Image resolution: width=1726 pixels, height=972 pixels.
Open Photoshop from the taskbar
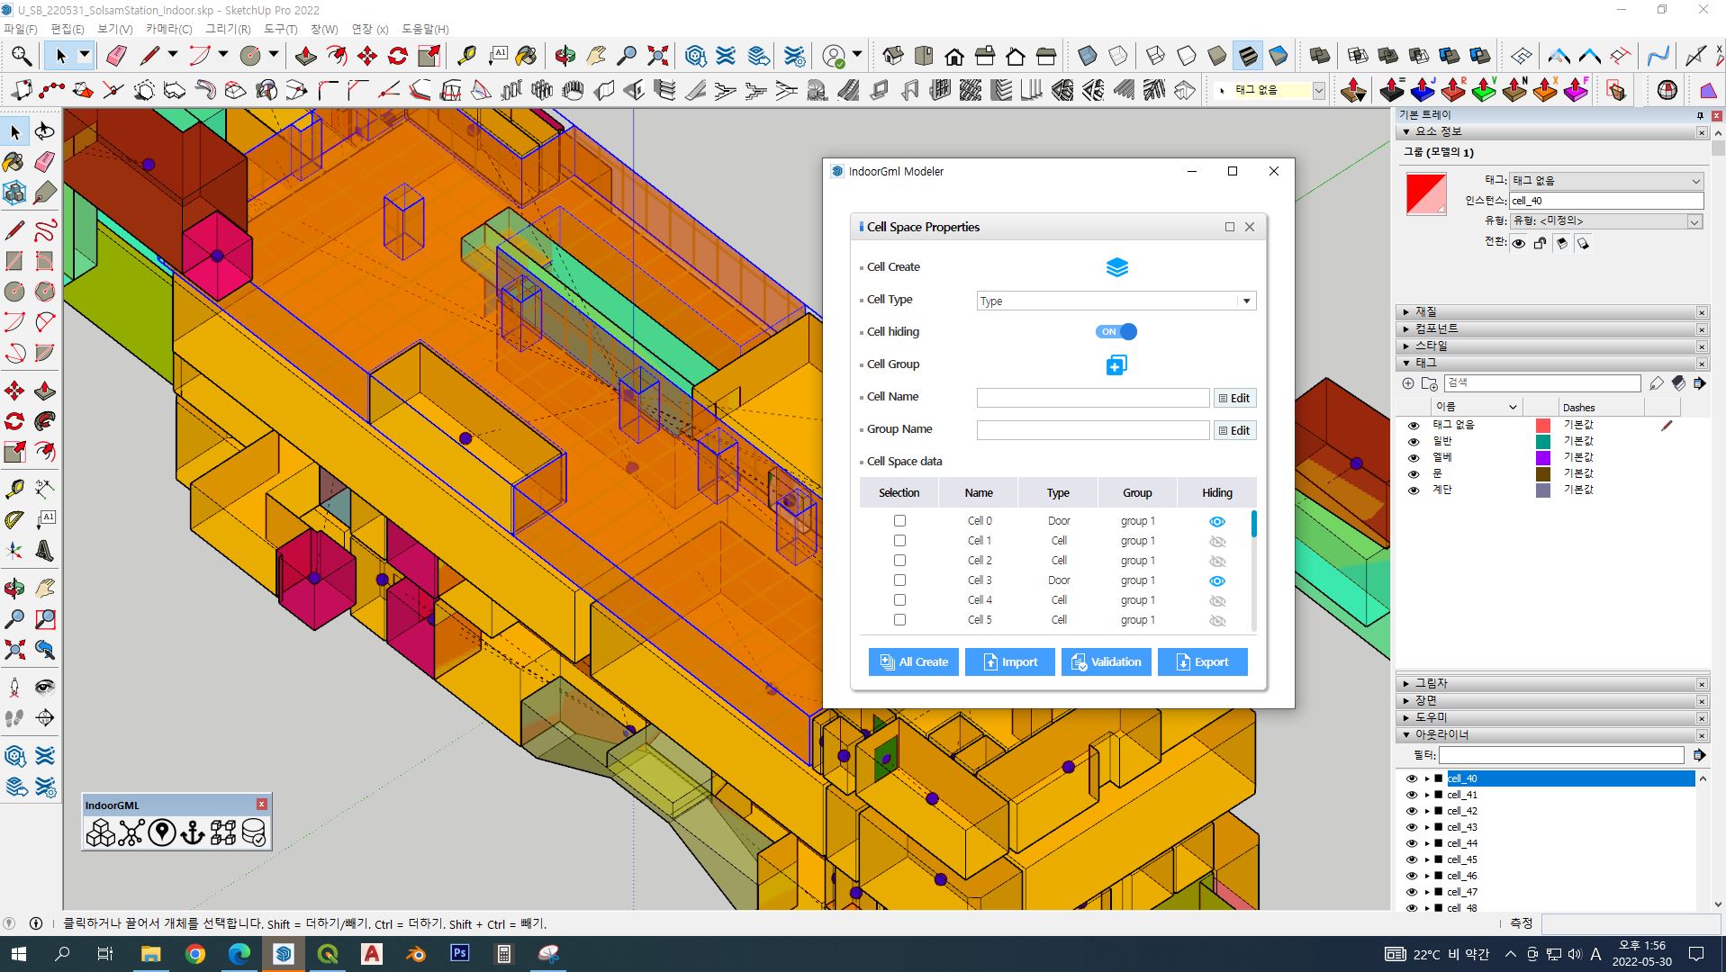point(459,953)
